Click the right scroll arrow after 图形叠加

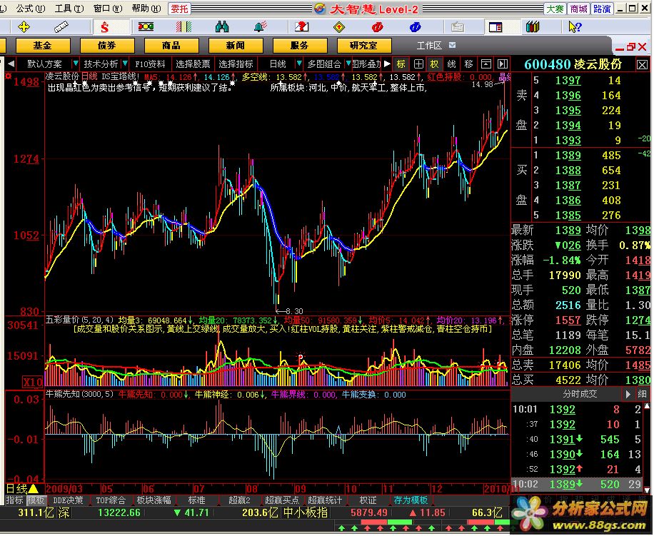387,64
